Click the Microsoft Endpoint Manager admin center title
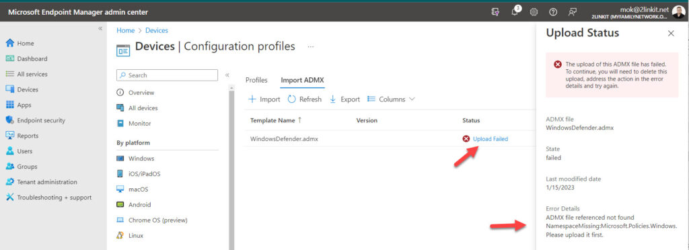The height and width of the screenshot is (250, 689). click(x=78, y=12)
